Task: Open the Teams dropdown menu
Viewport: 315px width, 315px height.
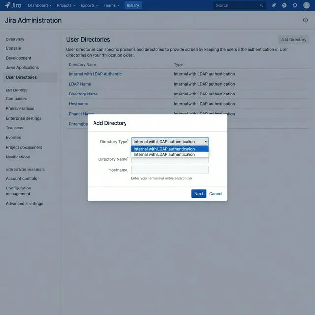Action: click(112, 5)
